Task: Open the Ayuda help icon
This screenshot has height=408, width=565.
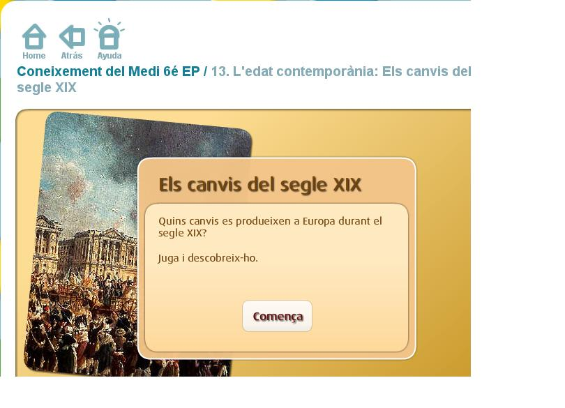Action: [x=110, y=34]
